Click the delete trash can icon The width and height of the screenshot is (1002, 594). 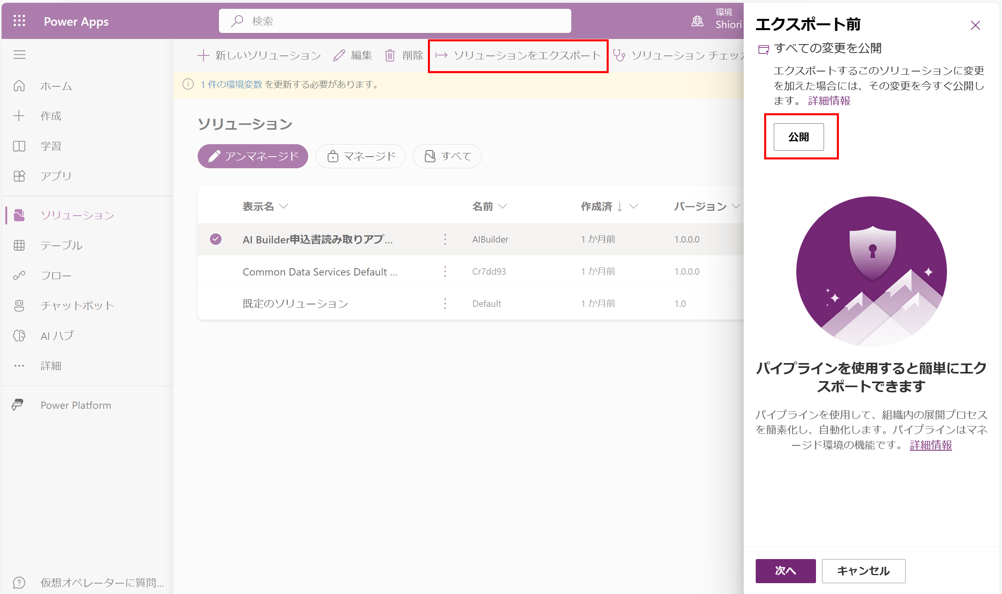click(x=389, y=55)
